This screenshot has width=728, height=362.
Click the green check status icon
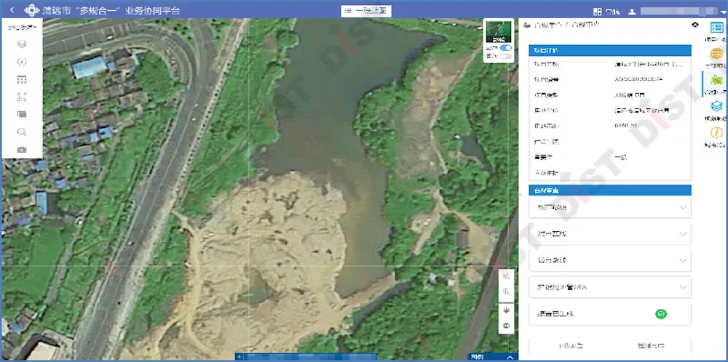pyautogui.click(x=662, y=314)
